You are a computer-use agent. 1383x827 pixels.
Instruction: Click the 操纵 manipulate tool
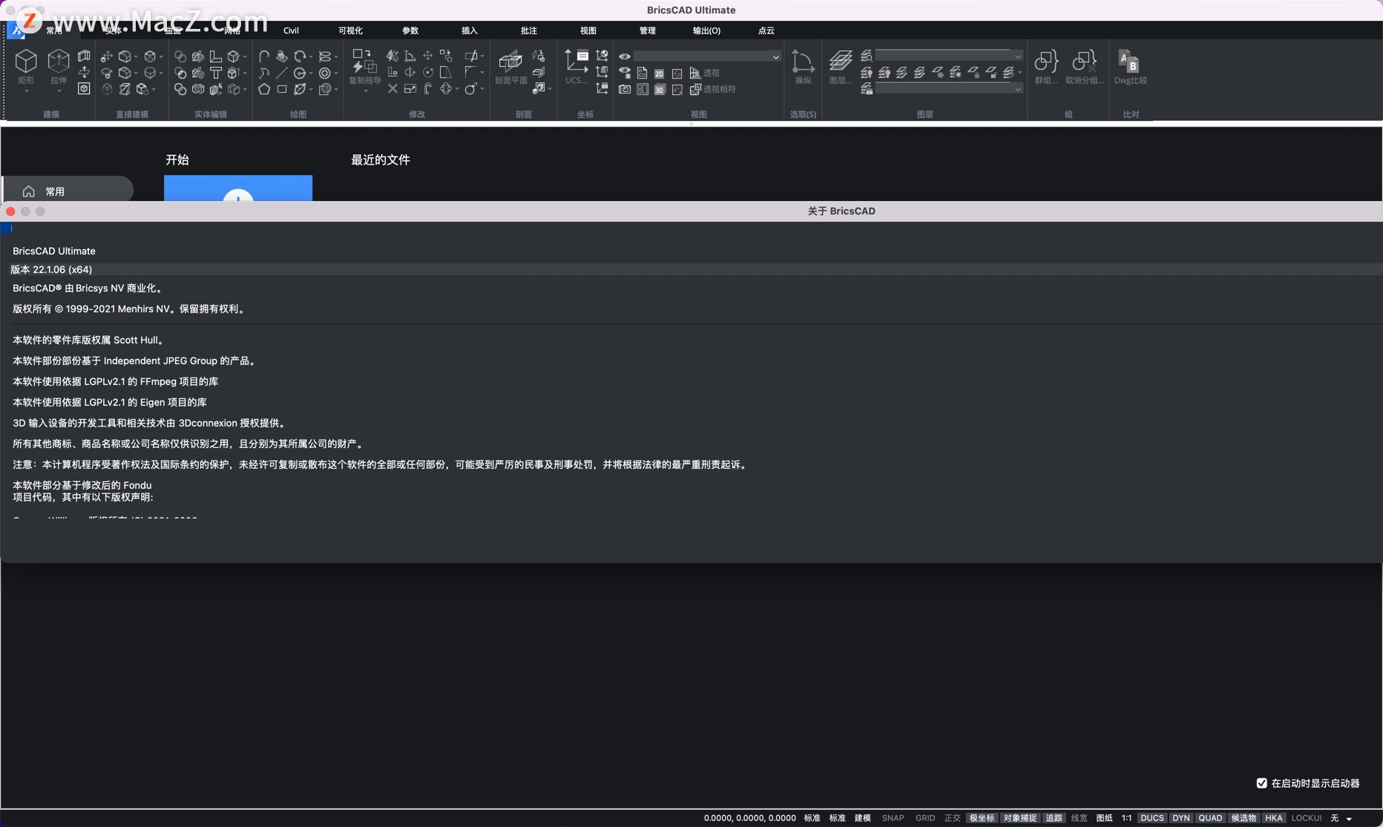pos(803,67)
